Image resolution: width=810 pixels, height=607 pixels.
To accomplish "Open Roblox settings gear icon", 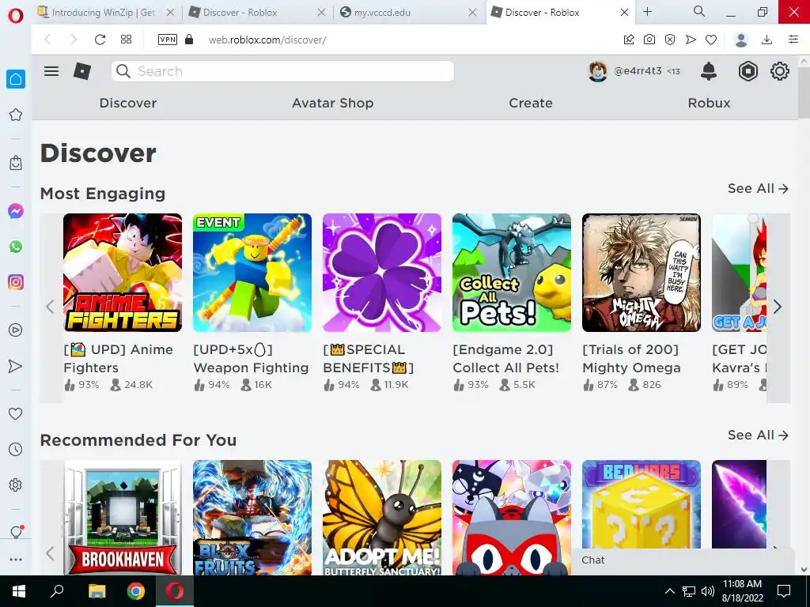I will pyautogui.click(x=779, y=71).
